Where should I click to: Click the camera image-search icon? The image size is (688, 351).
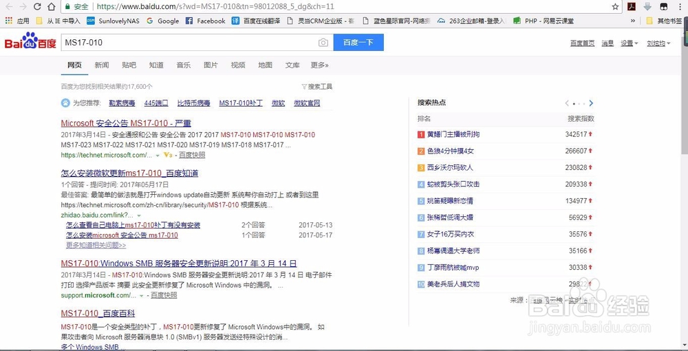click(323, 43)
